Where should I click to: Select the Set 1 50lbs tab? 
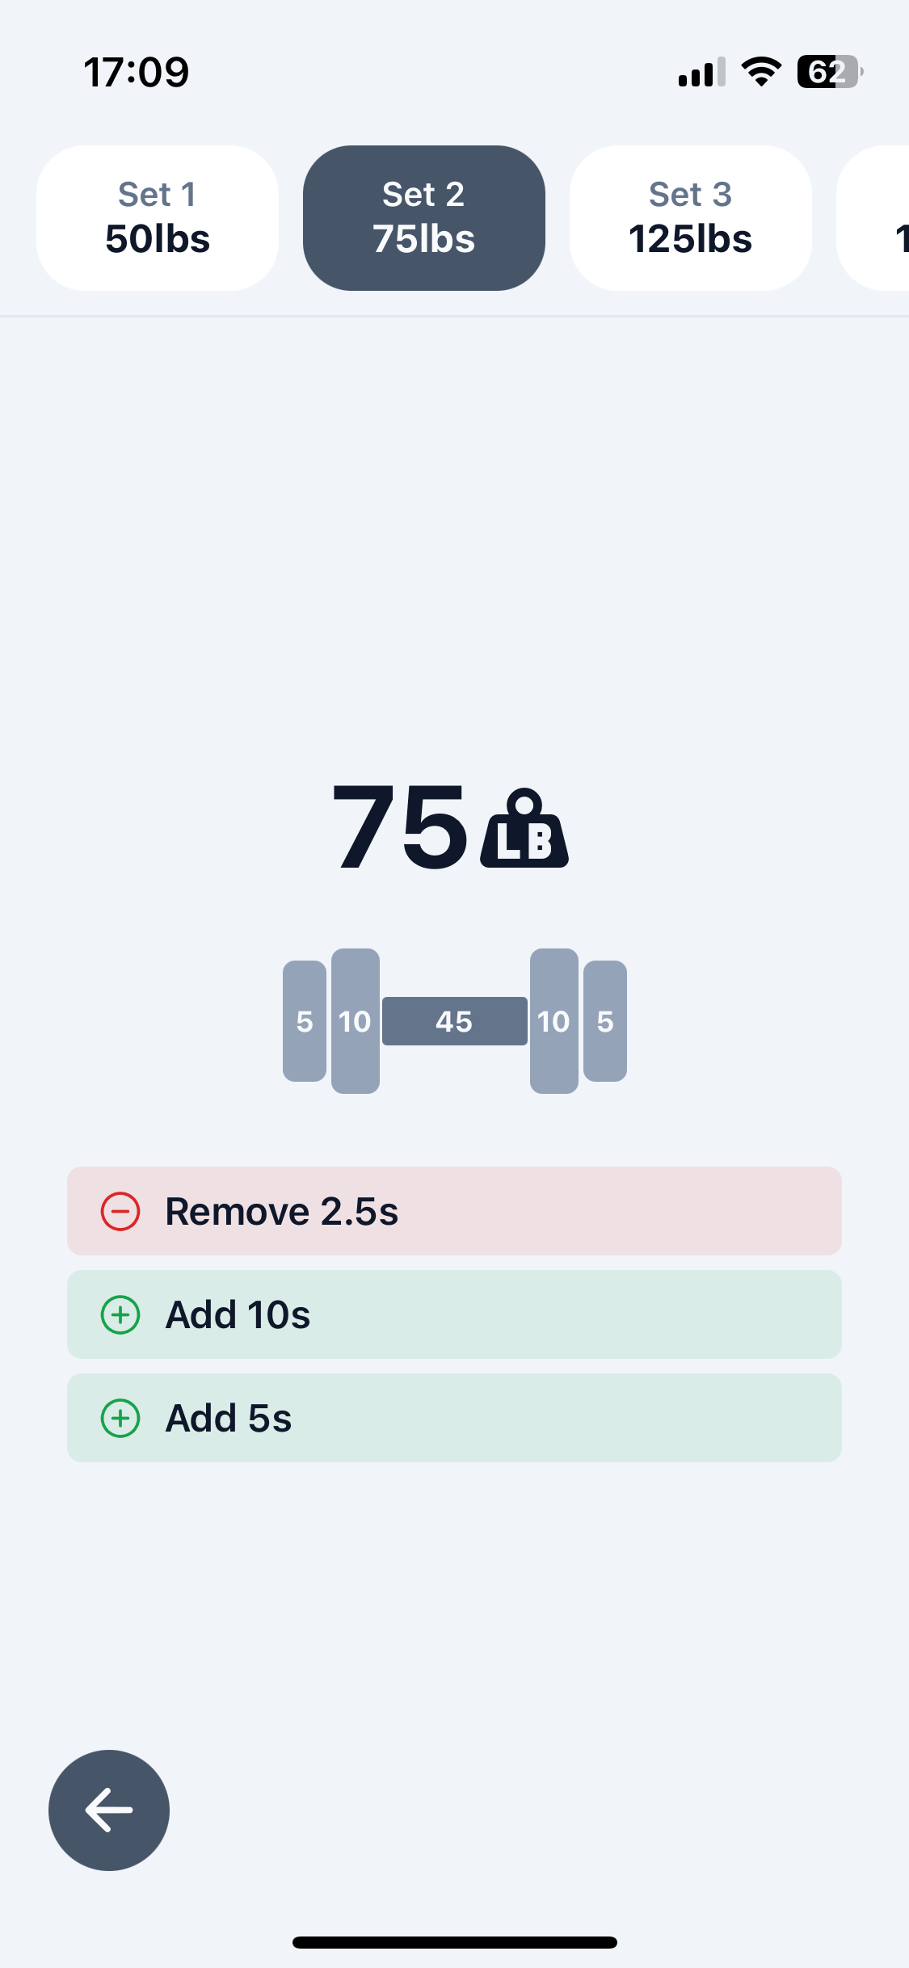coord(157,217)
